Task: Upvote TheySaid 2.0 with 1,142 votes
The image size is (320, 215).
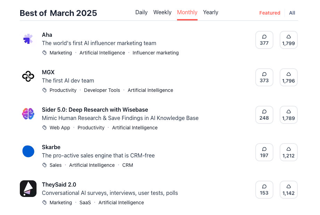Action: click(x=288, y=190)
